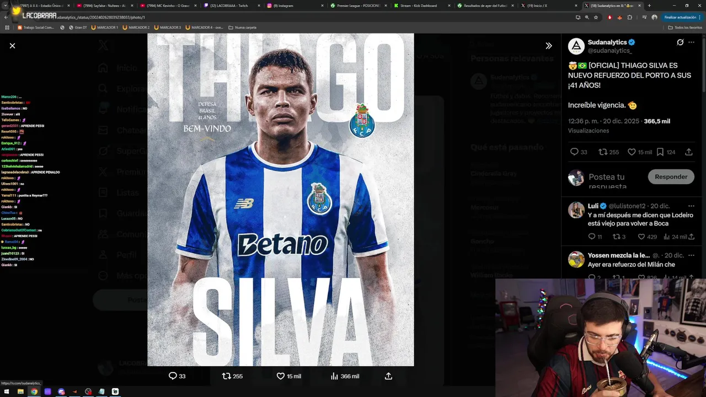Open the three-dot menu on Sudanalytics post

tap(691, 42)
